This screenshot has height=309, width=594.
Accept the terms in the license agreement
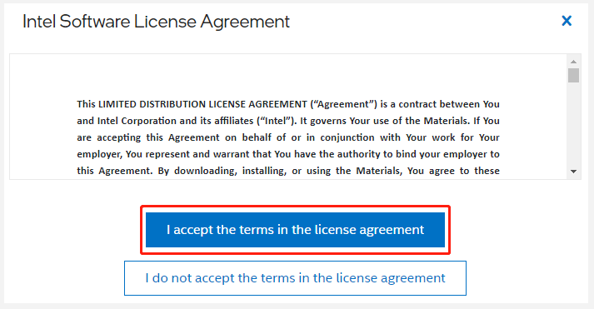(295, 230)
